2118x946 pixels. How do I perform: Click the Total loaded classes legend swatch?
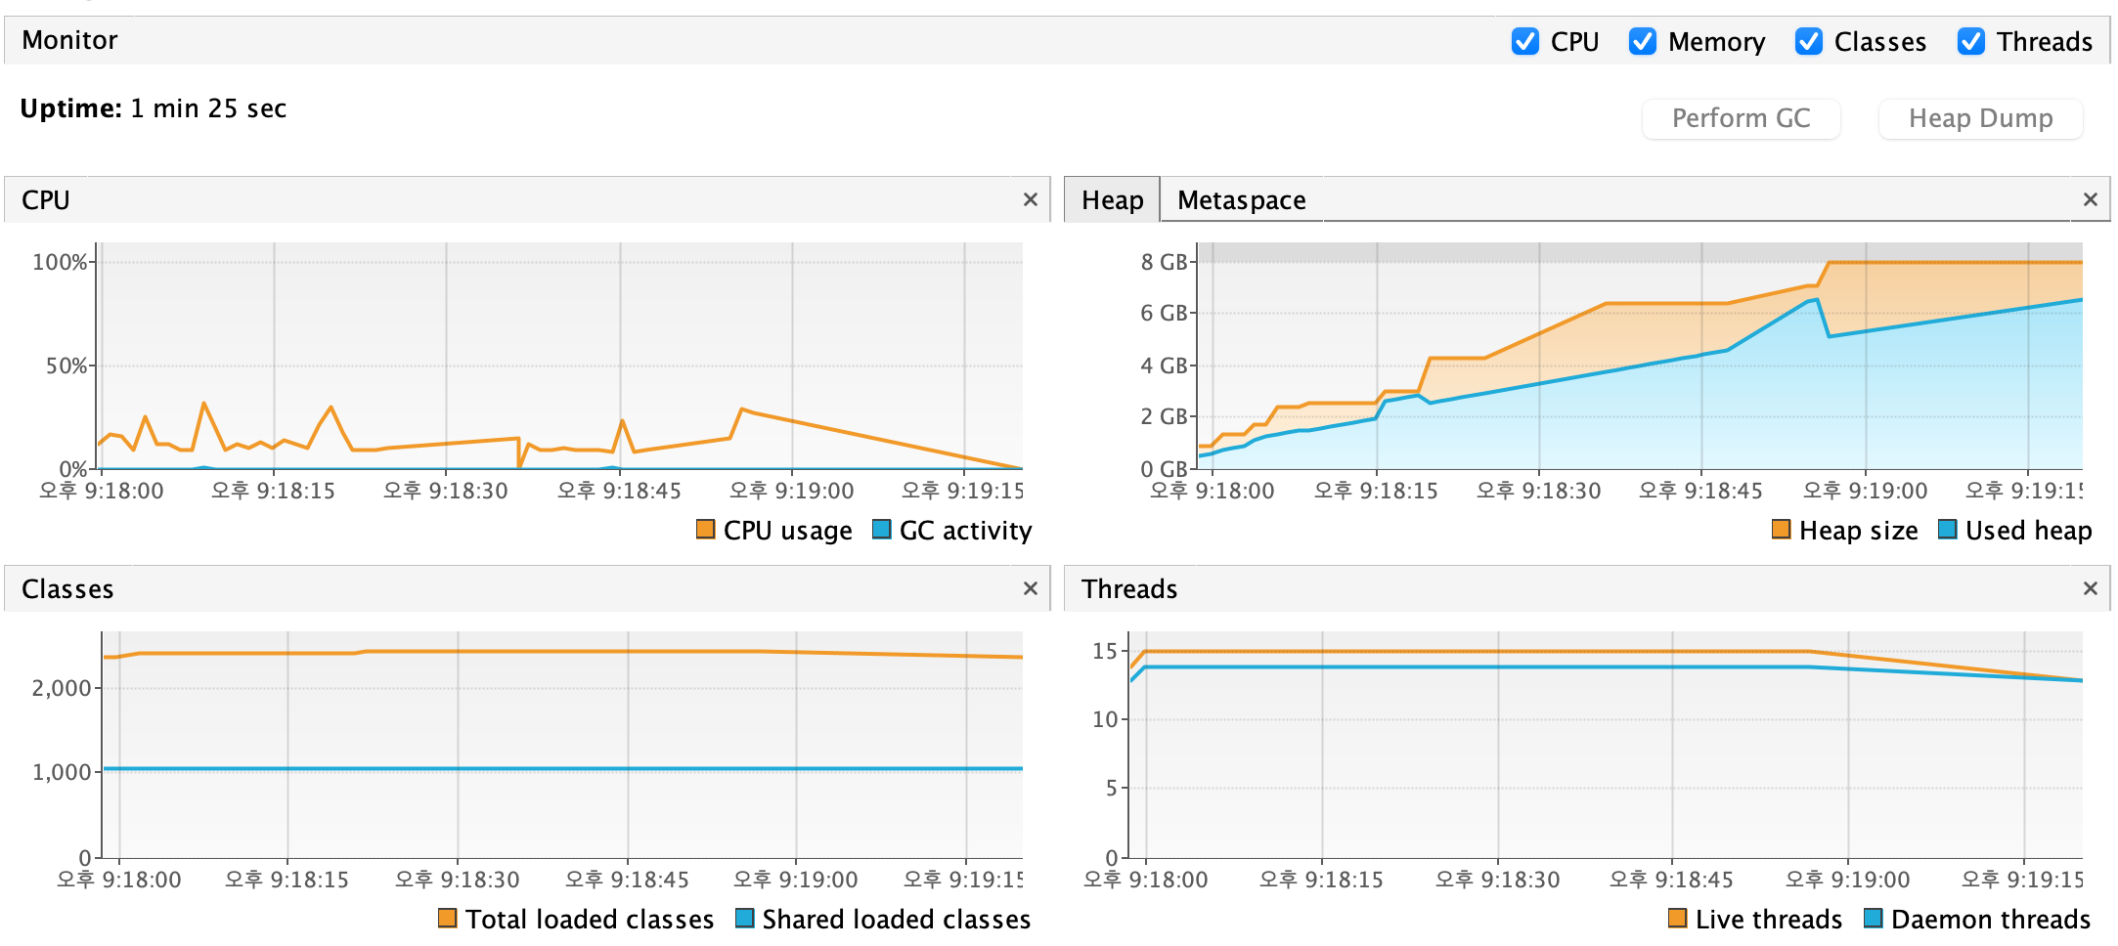pos(447,918)
